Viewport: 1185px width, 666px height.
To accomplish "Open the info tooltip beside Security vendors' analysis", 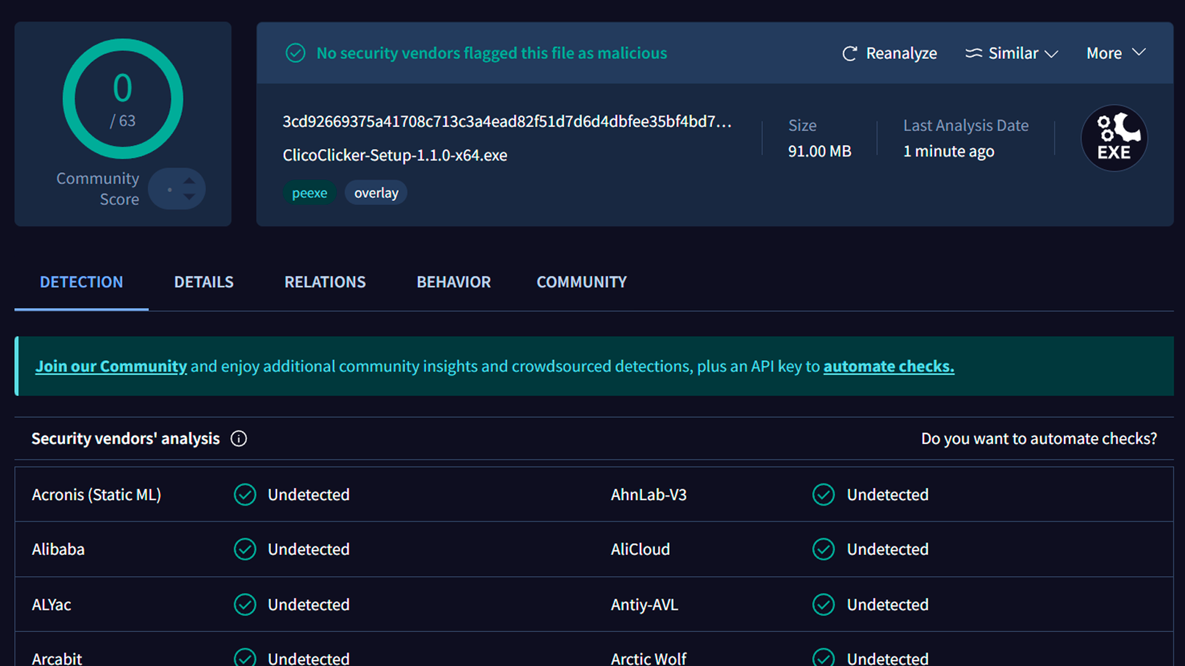I will click(238, 438).
